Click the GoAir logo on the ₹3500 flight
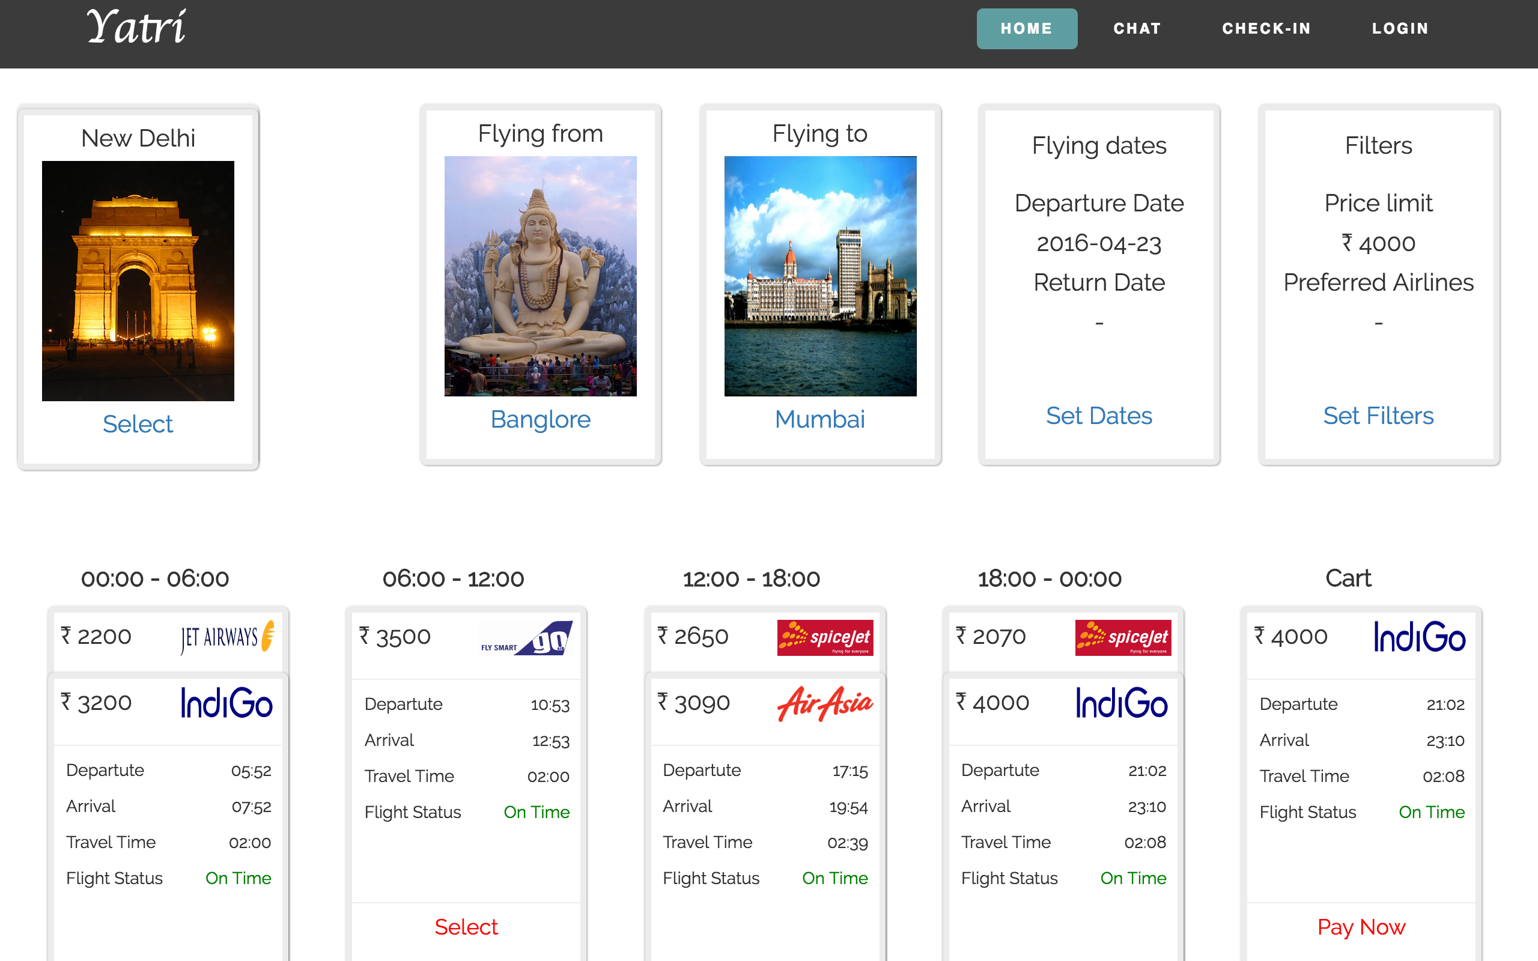1538x961 pixels. click(527, 638)
